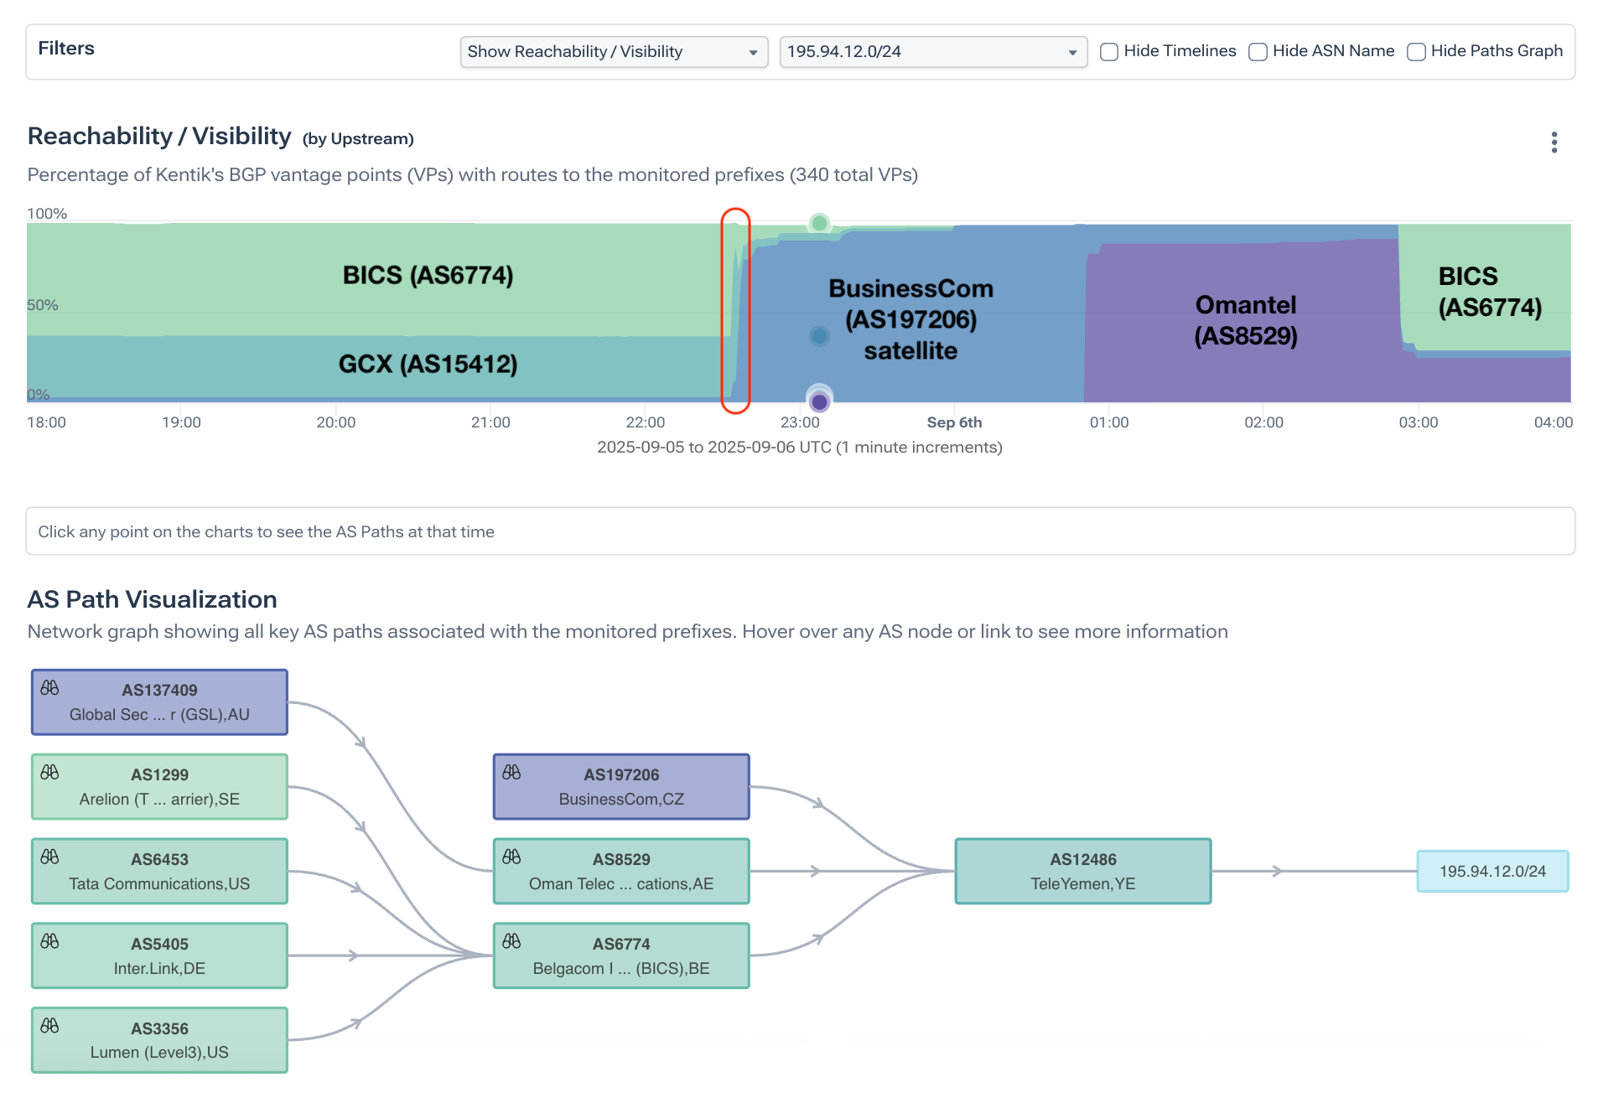Screen dimensions: 1598x1103
Task: Select the AS6453 Tata Communications node
Action: click(159, 872)
